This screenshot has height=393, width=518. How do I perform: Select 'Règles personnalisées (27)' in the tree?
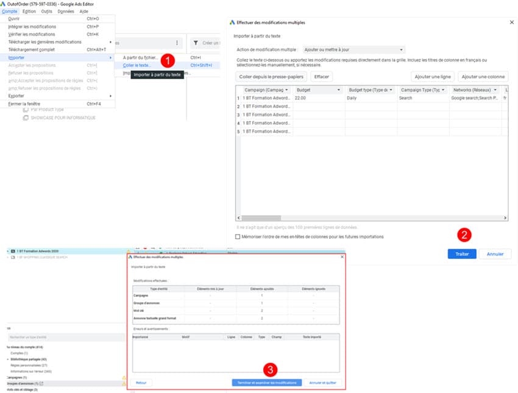click(29, 365)
